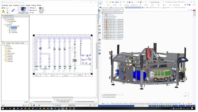Click the Perspective view command
This screenshot has width=198, height=112.
[153, 7]
